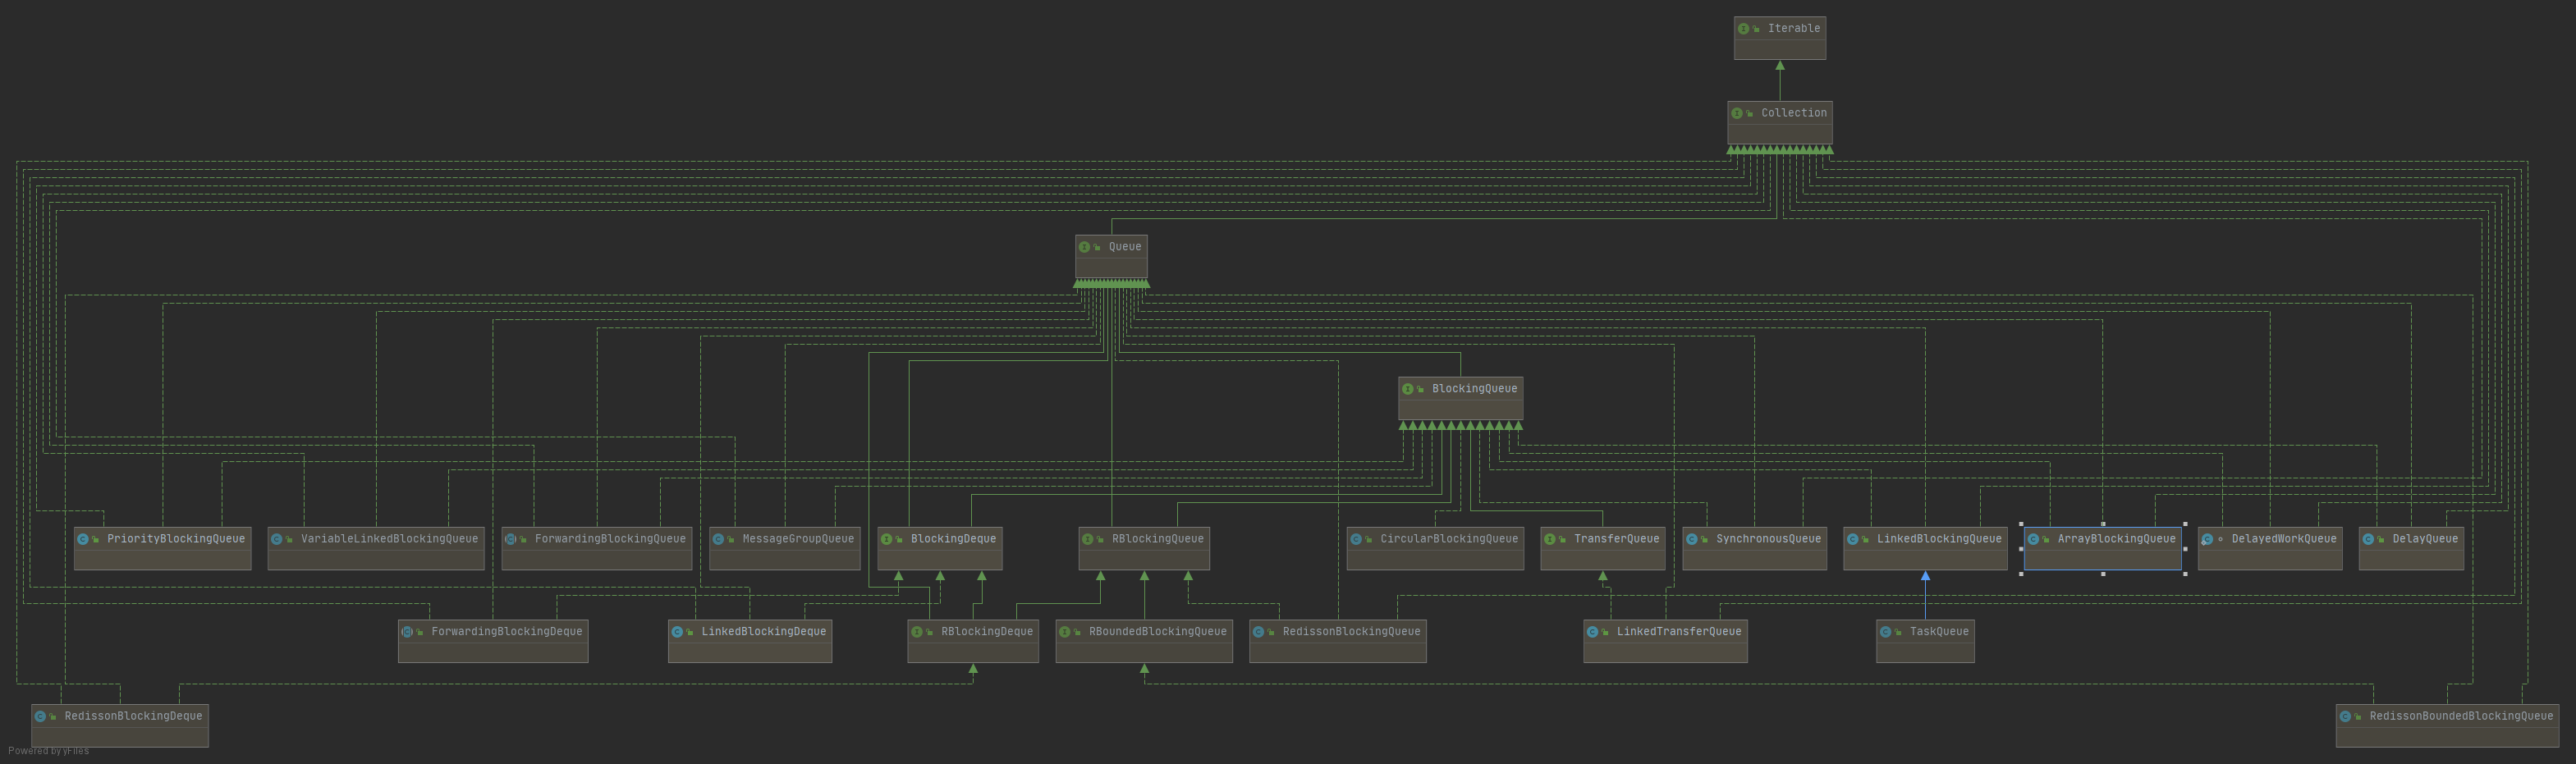The height and width of the screenshot is (764, 2576).
Task: Select the RedissonBlockingQueue label
Action: tap(1351, 632)
